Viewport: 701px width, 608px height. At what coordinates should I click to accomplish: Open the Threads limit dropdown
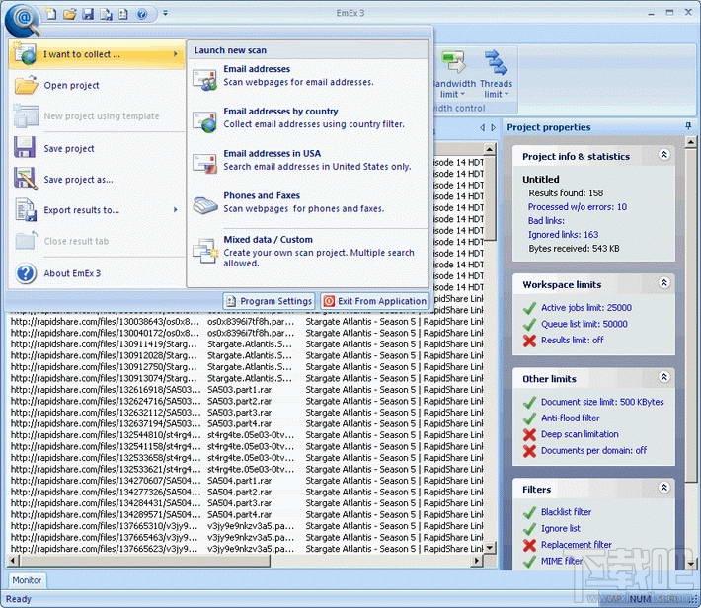(x=497, y=75)
